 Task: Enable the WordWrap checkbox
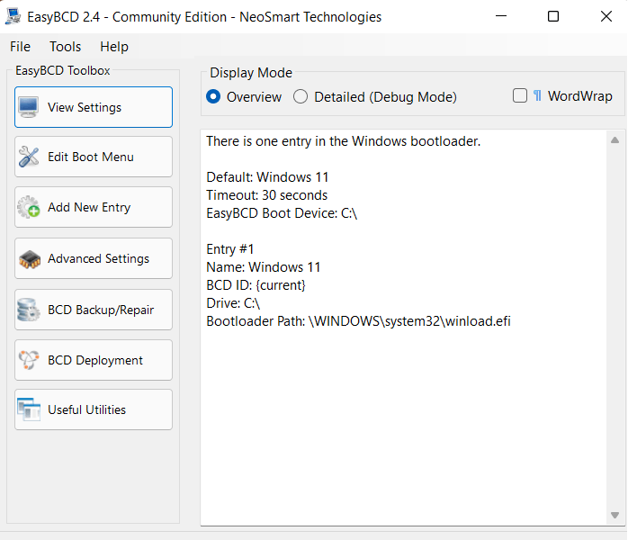tap(520, 96)
